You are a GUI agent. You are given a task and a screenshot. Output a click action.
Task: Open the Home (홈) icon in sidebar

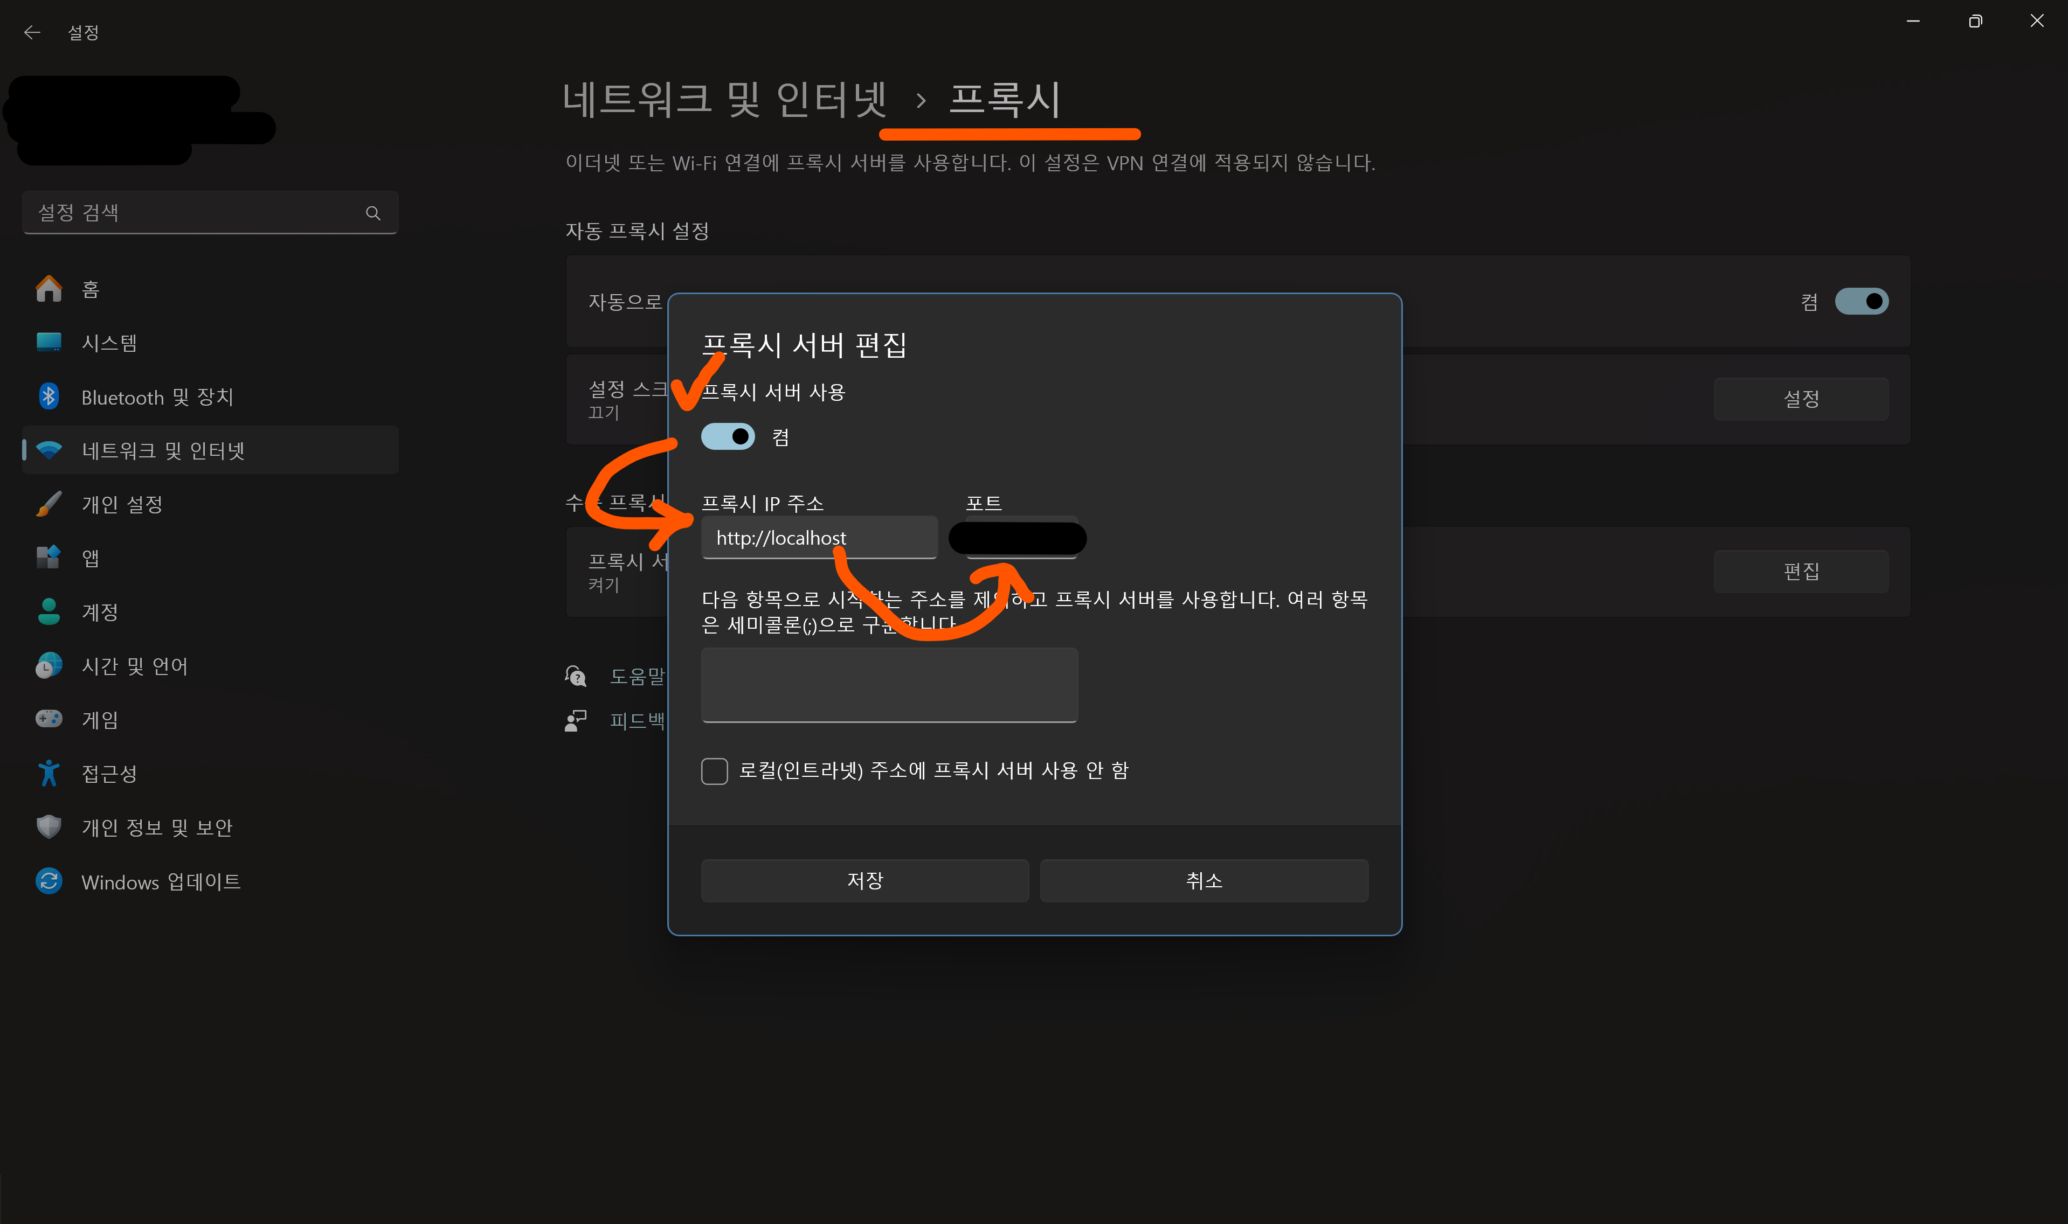coord(49,289)
